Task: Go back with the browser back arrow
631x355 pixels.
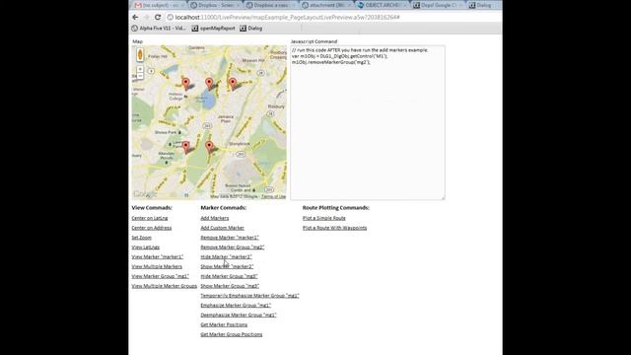Action: (x=135, y=18)
